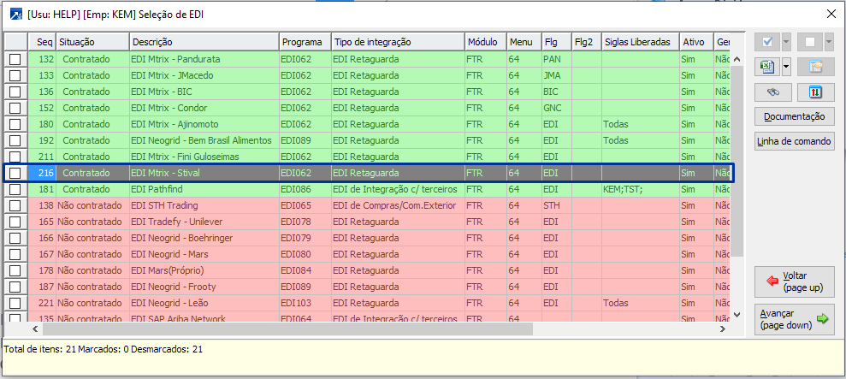The width and height of the screenshot is (846, 379).
Task: Close the Seleção de EDI window
Action: pos(831,15)
